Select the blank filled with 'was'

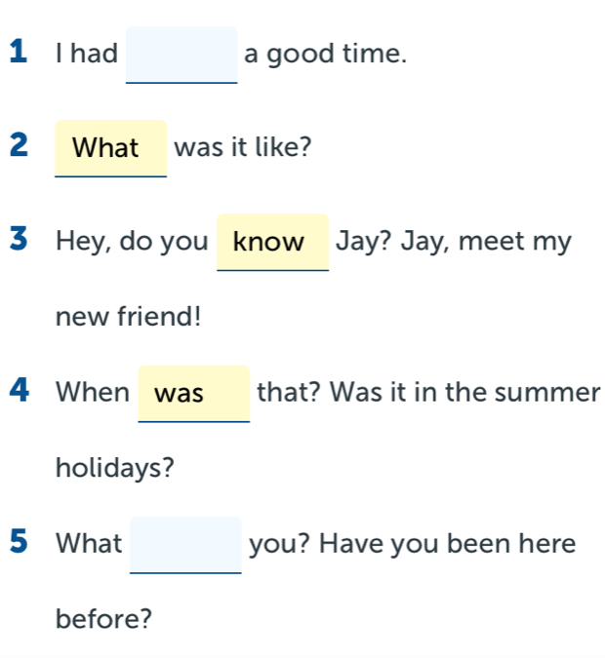(x=194, y=393)
